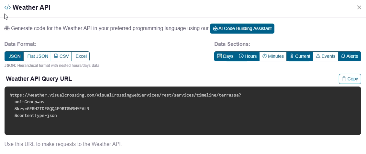
Task: Click the code brackets icon beside Weather API
Action: click(x=7, y=7)
